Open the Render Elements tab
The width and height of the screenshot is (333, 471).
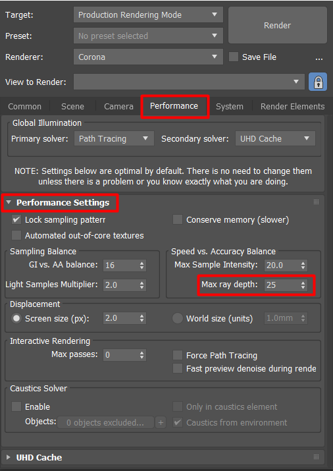pos(292,106)
